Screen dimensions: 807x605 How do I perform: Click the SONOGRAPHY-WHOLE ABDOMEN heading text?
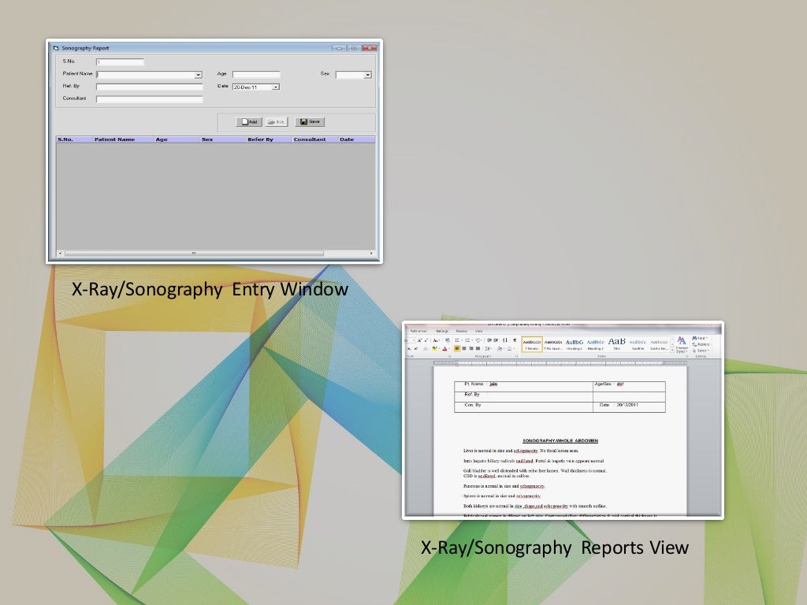click(x=560, y=440)
